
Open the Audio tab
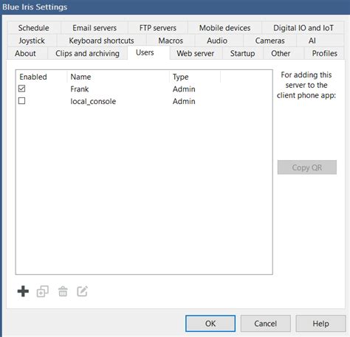point(217,41)
